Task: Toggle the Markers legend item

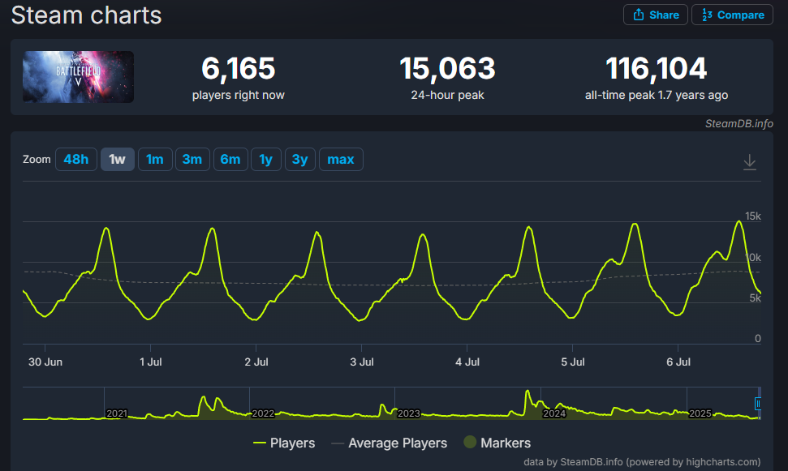Action: [x=497, y=443]
